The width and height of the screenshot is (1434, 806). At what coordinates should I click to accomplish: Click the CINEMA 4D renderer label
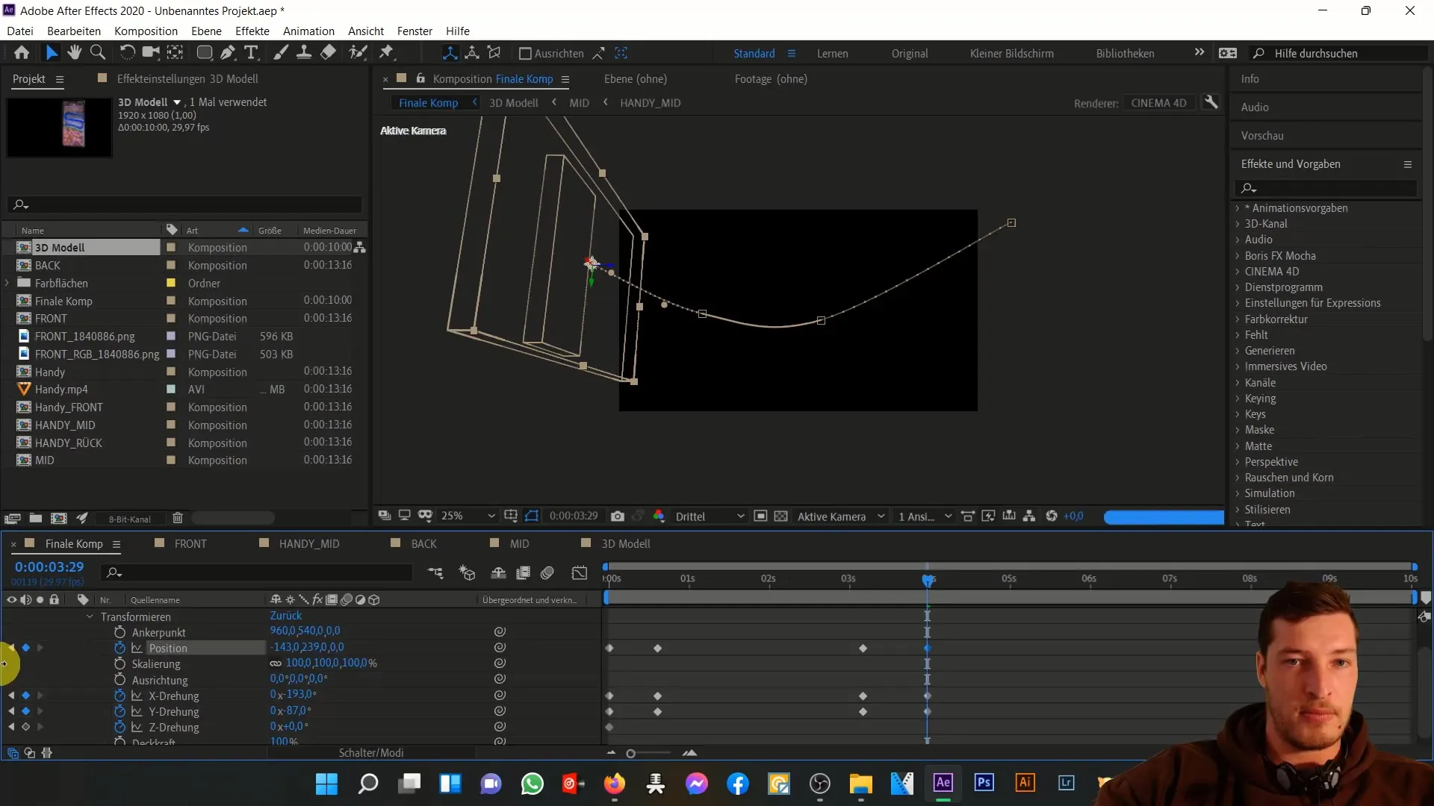coord(1158,102)
